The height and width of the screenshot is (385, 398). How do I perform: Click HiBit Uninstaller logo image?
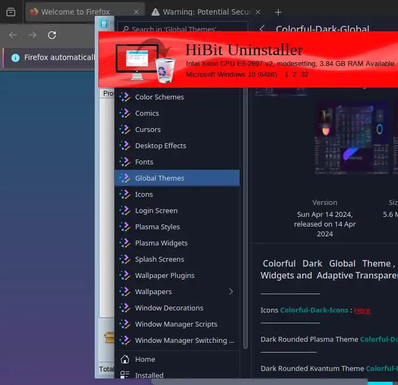click(145, 61)
